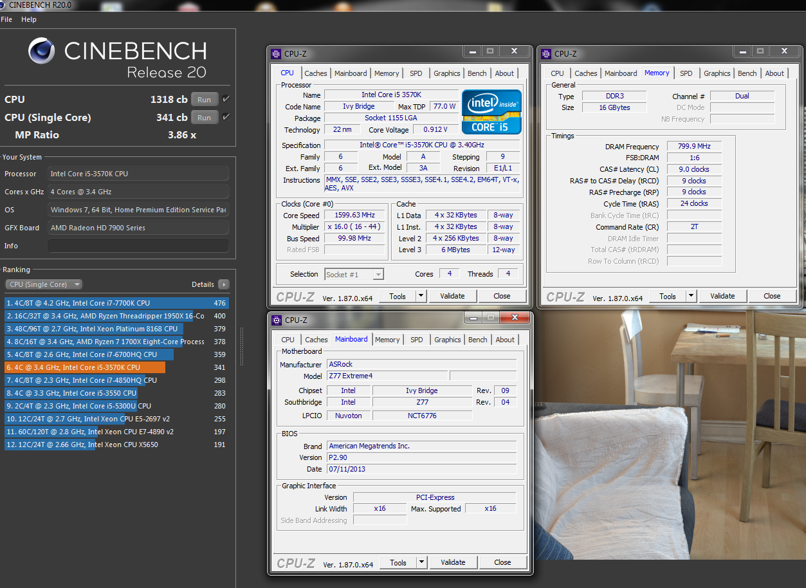The height and width of the screenshot is (588, 806).
Task: Switch to SPD tab in top-left CPU-Z window
Action: [x=416, y=73]
